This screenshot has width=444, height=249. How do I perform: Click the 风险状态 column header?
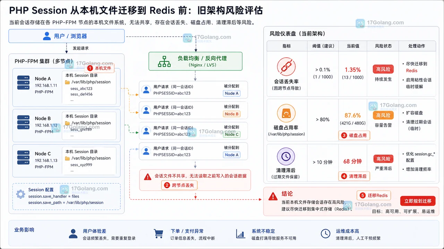(x=383, y=46)
